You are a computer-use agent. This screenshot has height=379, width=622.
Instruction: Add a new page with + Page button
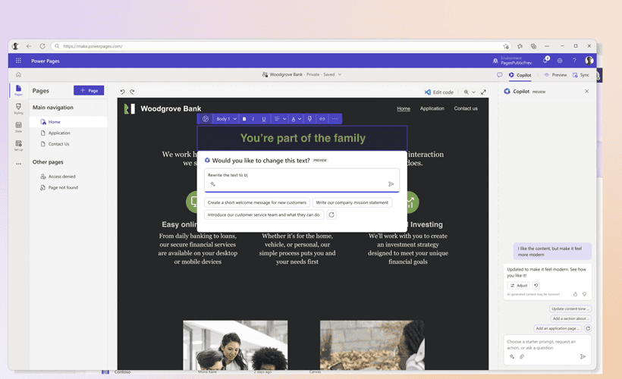[x=89, y=90]
